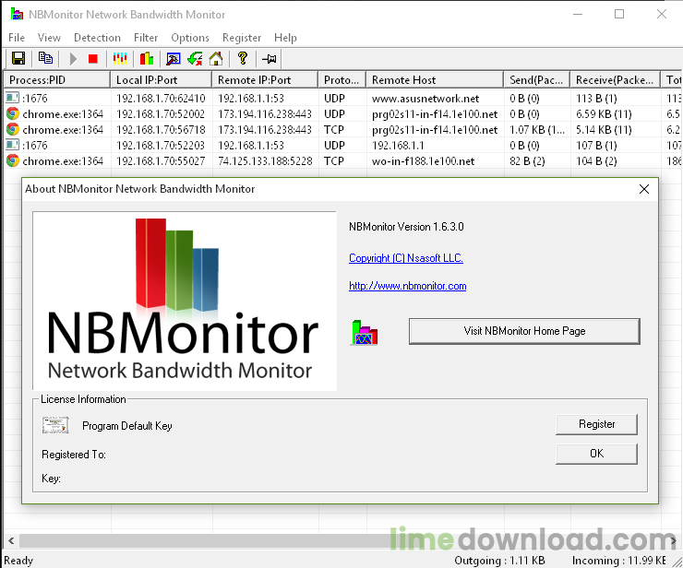Viewport: 683px width, 568px height.
Task: Select cell 6.59 KB (11)
Action: coord(604,114)
